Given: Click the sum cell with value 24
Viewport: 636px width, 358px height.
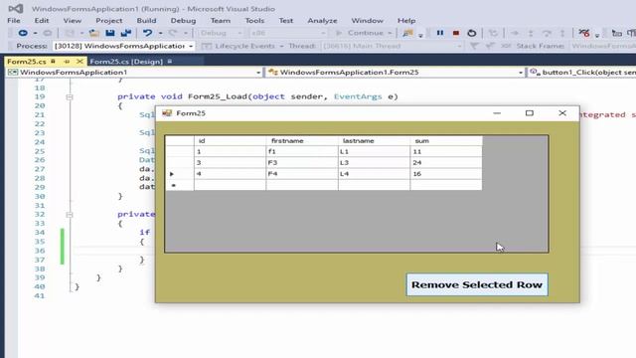Looking at the screenshot, I should 446,162.
